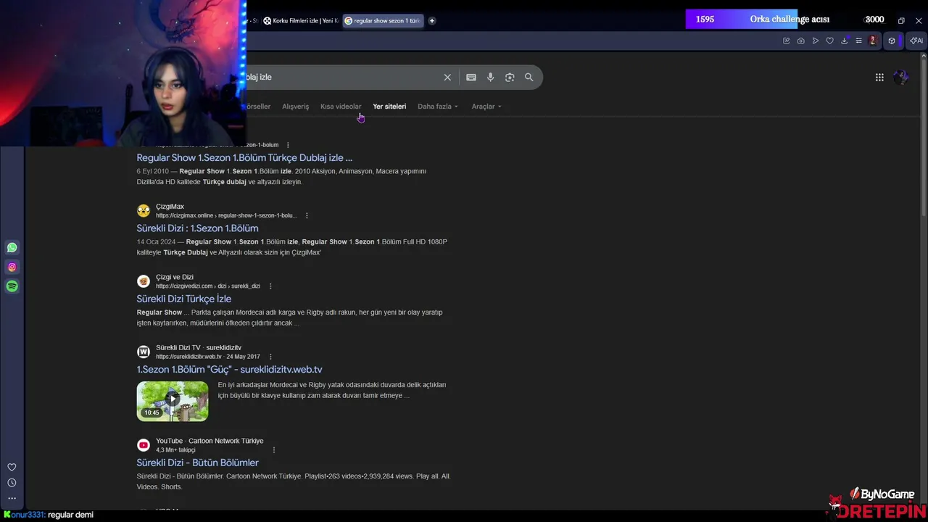This screenshot has height=522, width=928.
Task: Click the YouTube result favicon
Action: [x=144, y=445]
